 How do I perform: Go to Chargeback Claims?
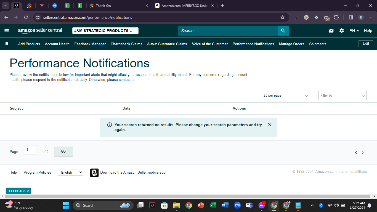pyautogui.click(x=126, y=44)
